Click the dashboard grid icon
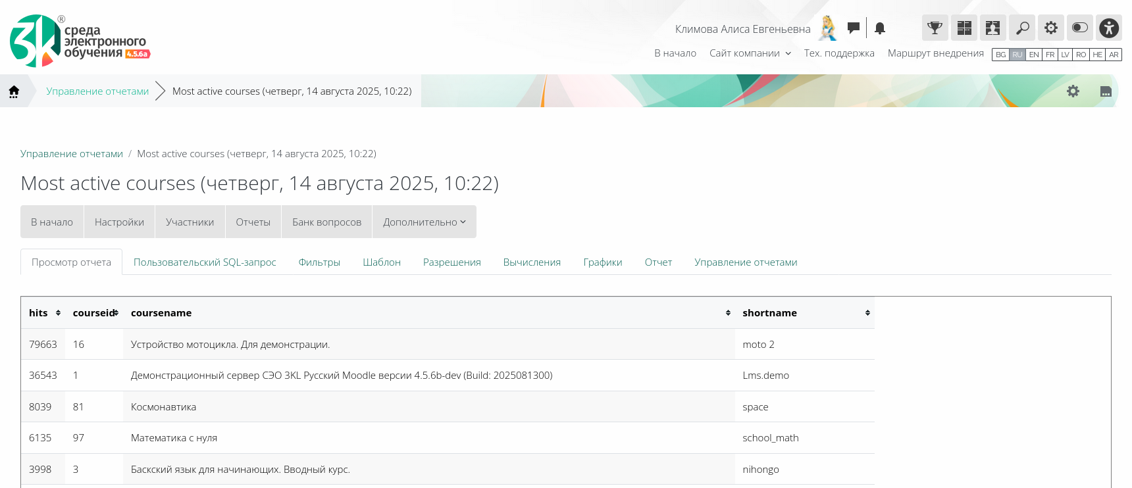The width and height of the screenshot is (1132, 488). [964, 28]
